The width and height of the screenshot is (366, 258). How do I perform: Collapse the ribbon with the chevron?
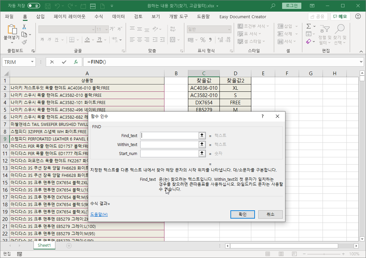[x=361, y=51]
